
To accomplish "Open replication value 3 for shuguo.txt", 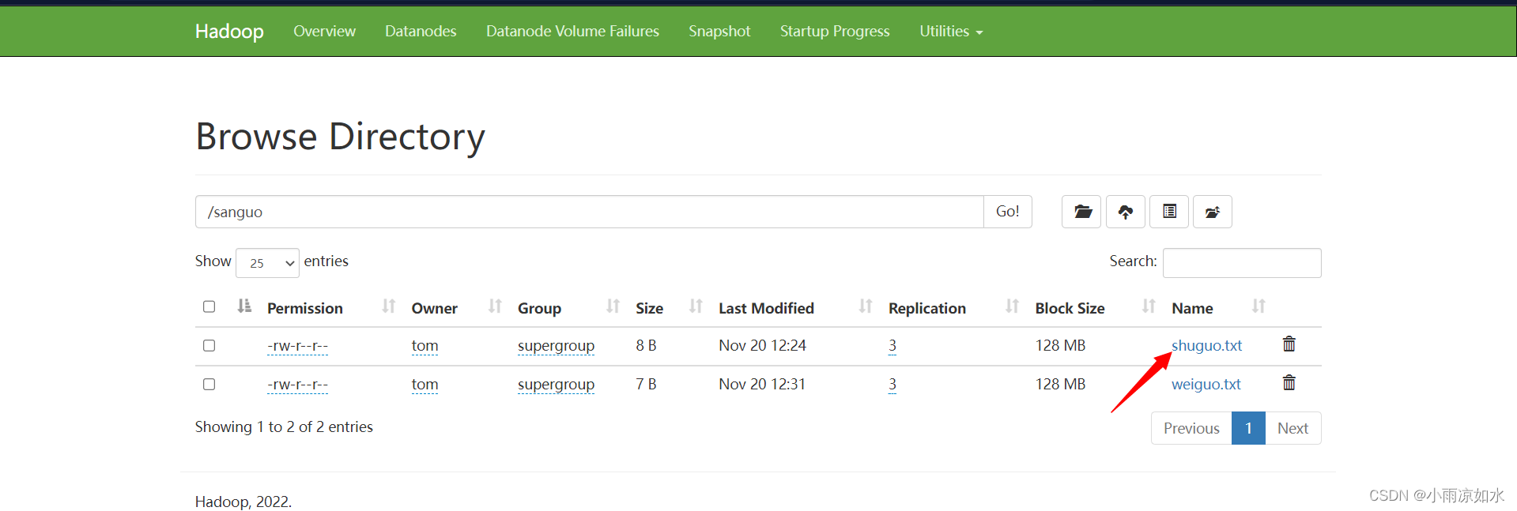I will coord(892,346).
